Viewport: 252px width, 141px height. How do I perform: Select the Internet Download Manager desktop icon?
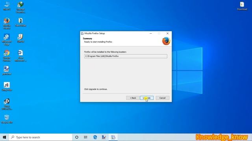point(20,7)
